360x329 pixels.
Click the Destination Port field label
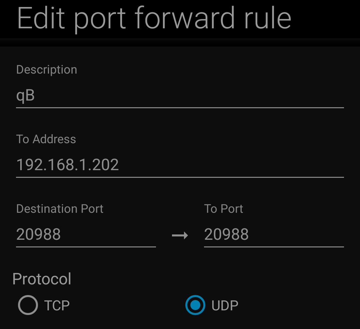coord(60,209)
